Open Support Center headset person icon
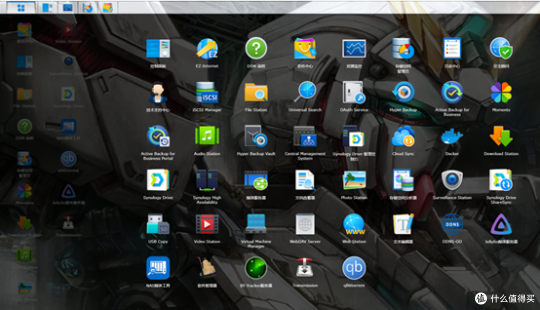This screenshot has width=540, height=310. [157, 92]
